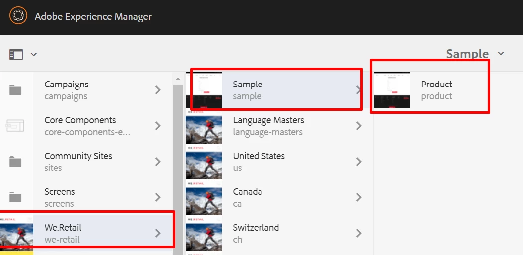Open the Language Masters item
Image resolution: width=523 pixels, height=255 pixels.
[279, 126]
